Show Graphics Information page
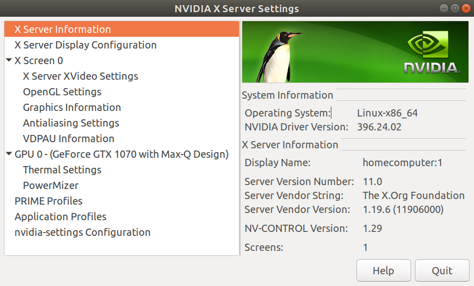Viewport: 474px width, 286px height. coord(72,107)
